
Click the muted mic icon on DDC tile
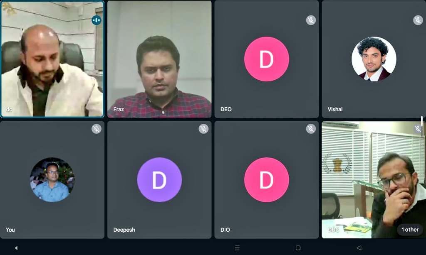click(418, 129)
